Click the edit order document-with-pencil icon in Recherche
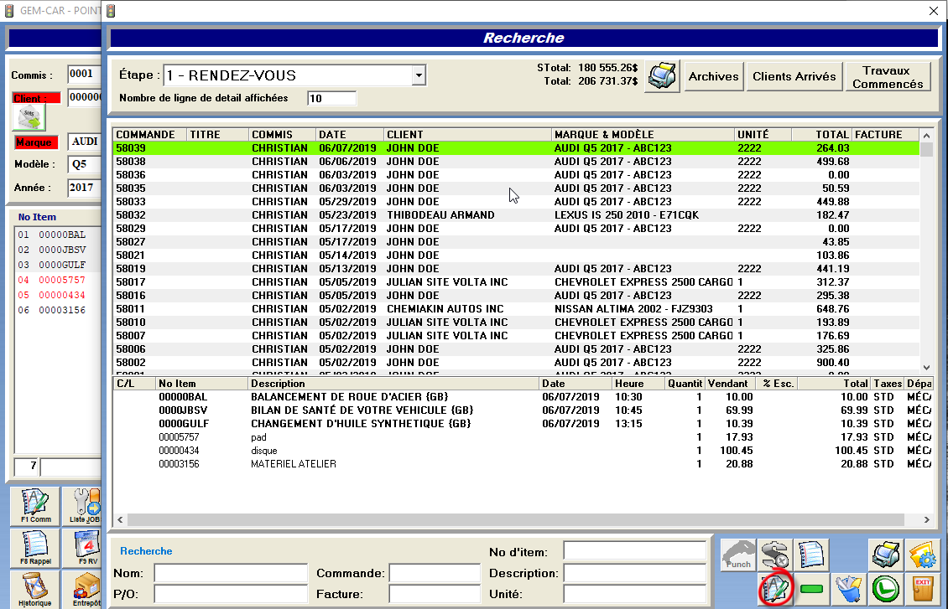Screen dimensions: 948x609 775,589
